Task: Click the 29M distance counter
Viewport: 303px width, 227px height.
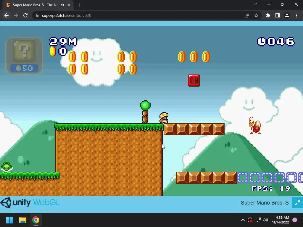Action: click(63, 42)
